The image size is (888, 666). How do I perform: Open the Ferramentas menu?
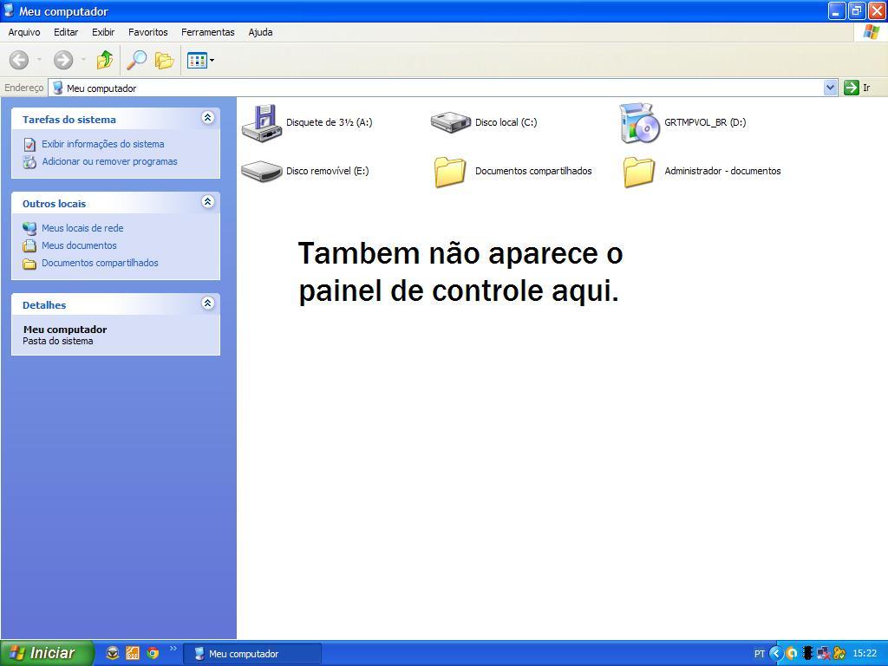tap(208, 32)
